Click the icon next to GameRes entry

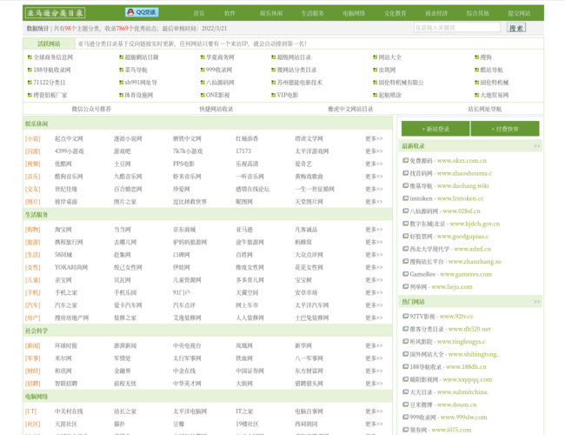click(404, 274)
